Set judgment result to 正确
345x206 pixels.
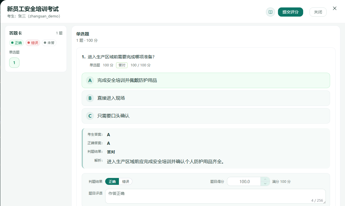(112, 181)
